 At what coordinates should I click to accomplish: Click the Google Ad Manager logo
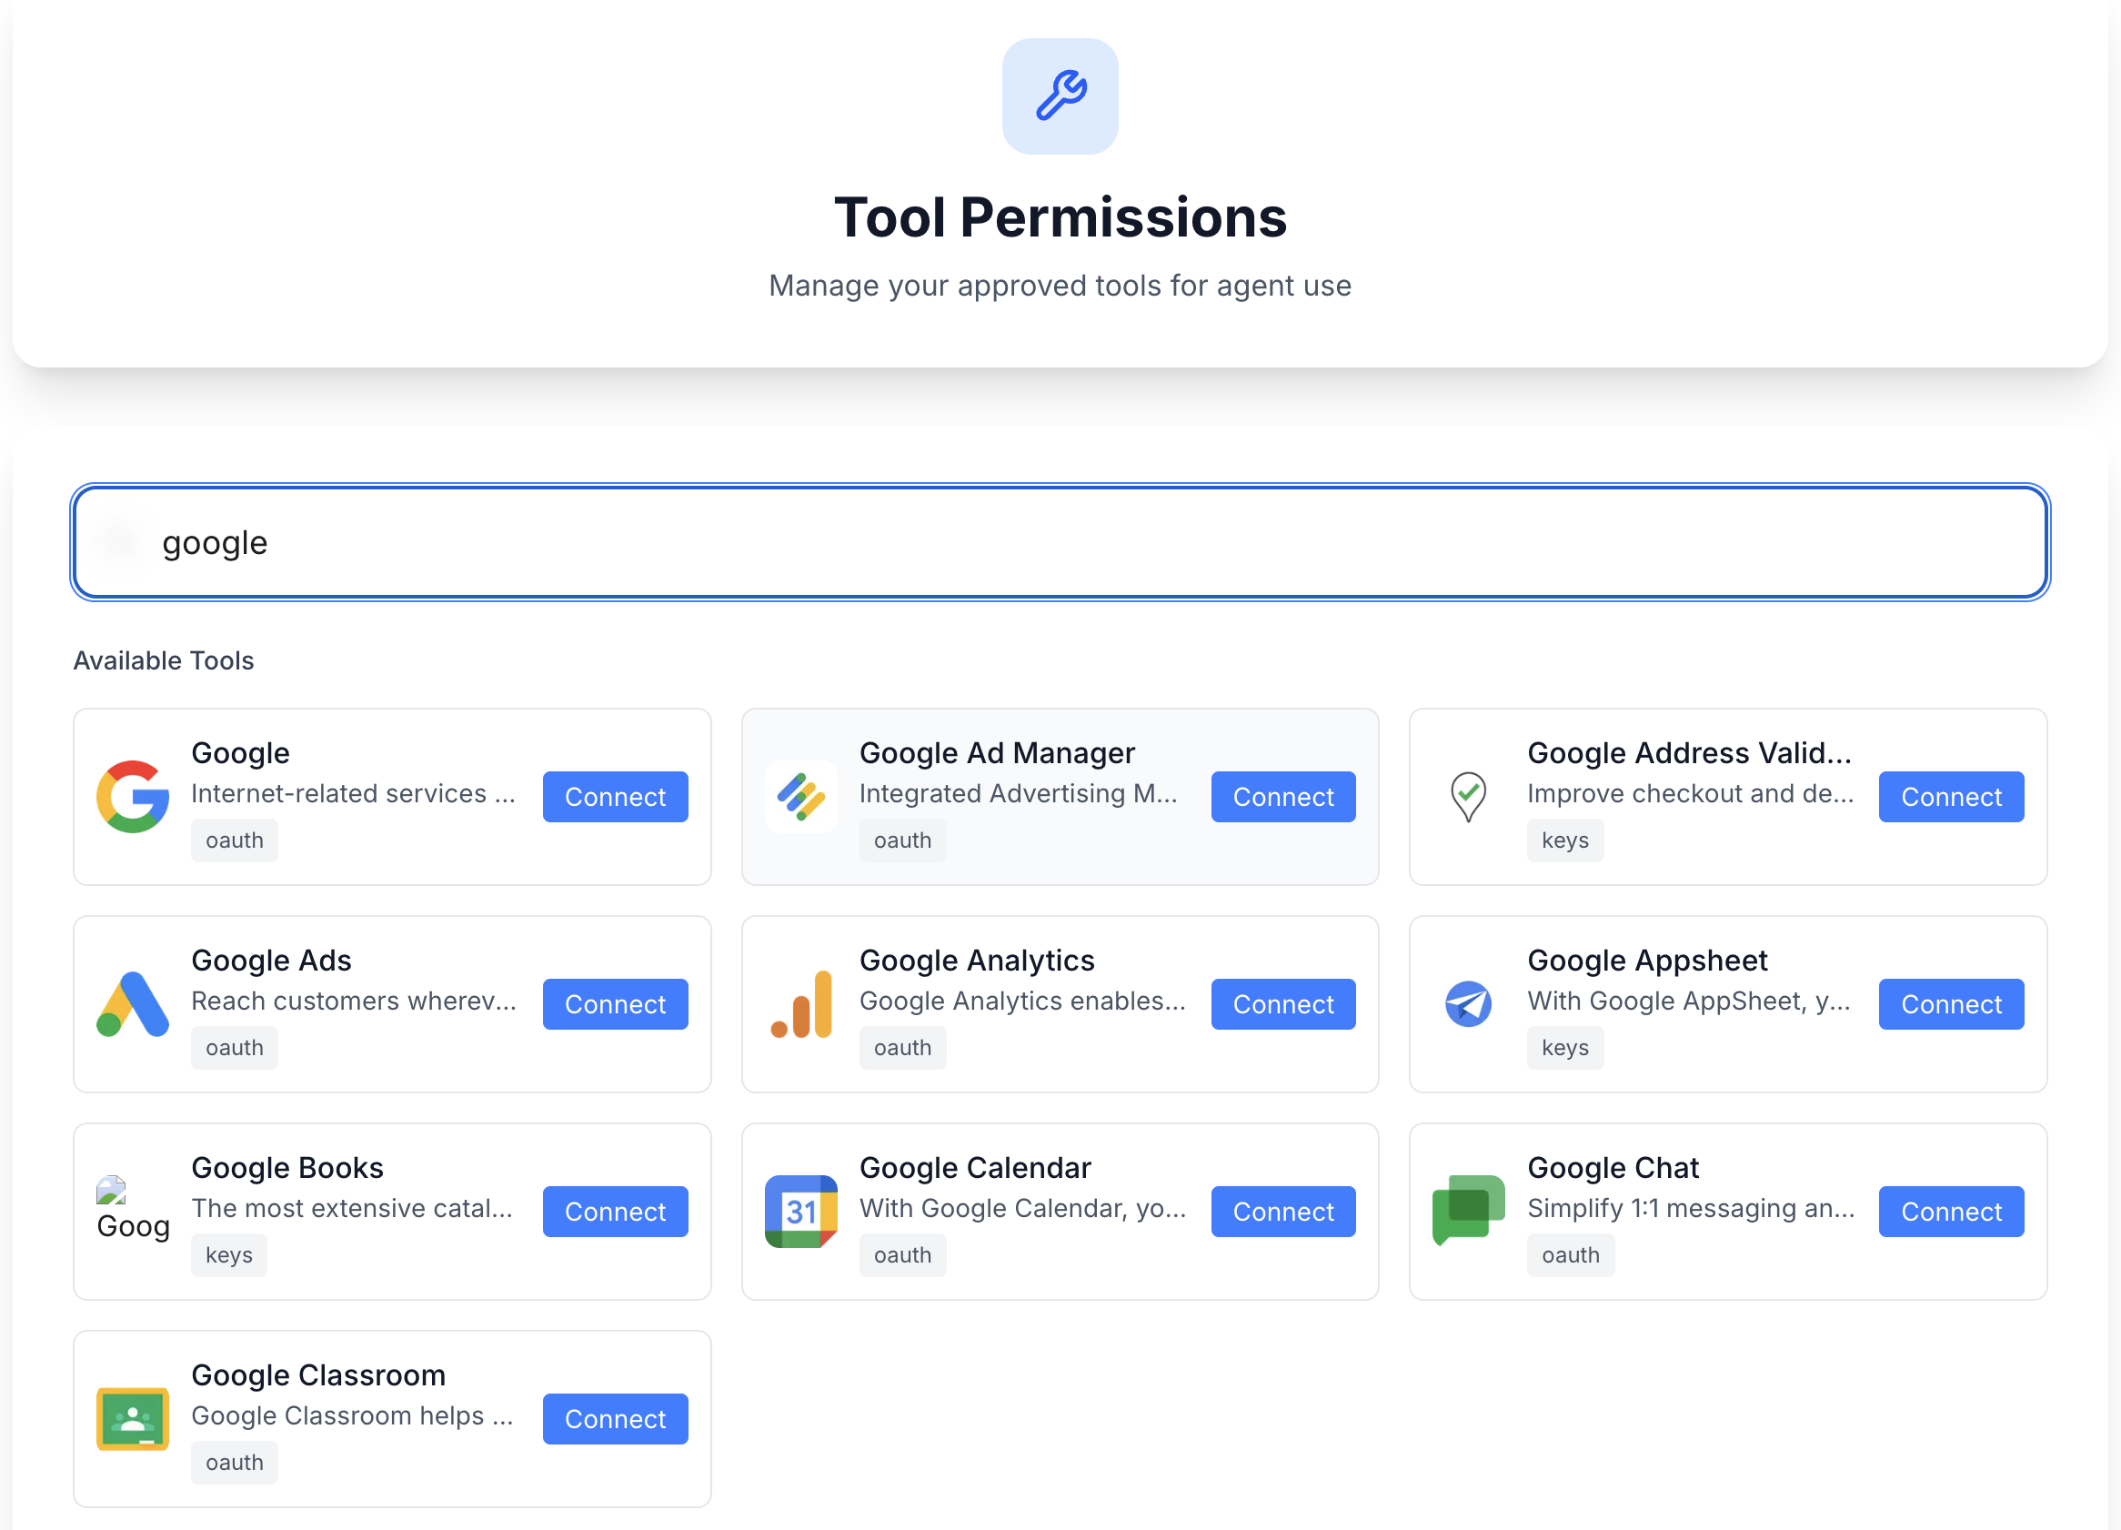point(800,797)
